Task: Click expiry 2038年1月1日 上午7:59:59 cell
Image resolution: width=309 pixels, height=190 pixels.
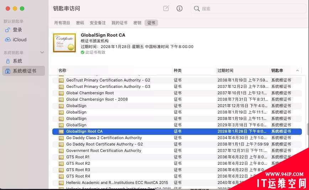Action: point(243,144)
